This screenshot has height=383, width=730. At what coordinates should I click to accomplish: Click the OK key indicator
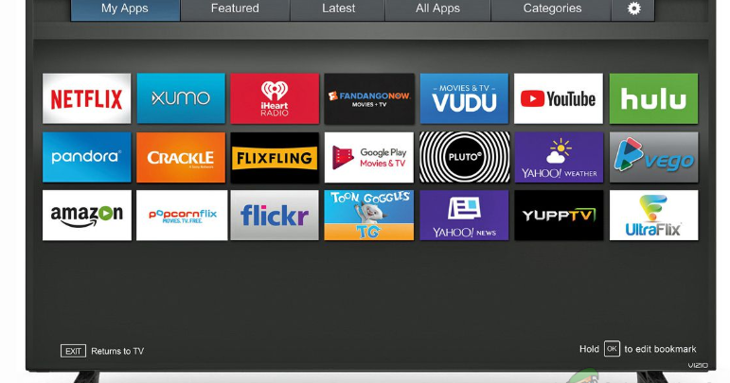point(612,349)
